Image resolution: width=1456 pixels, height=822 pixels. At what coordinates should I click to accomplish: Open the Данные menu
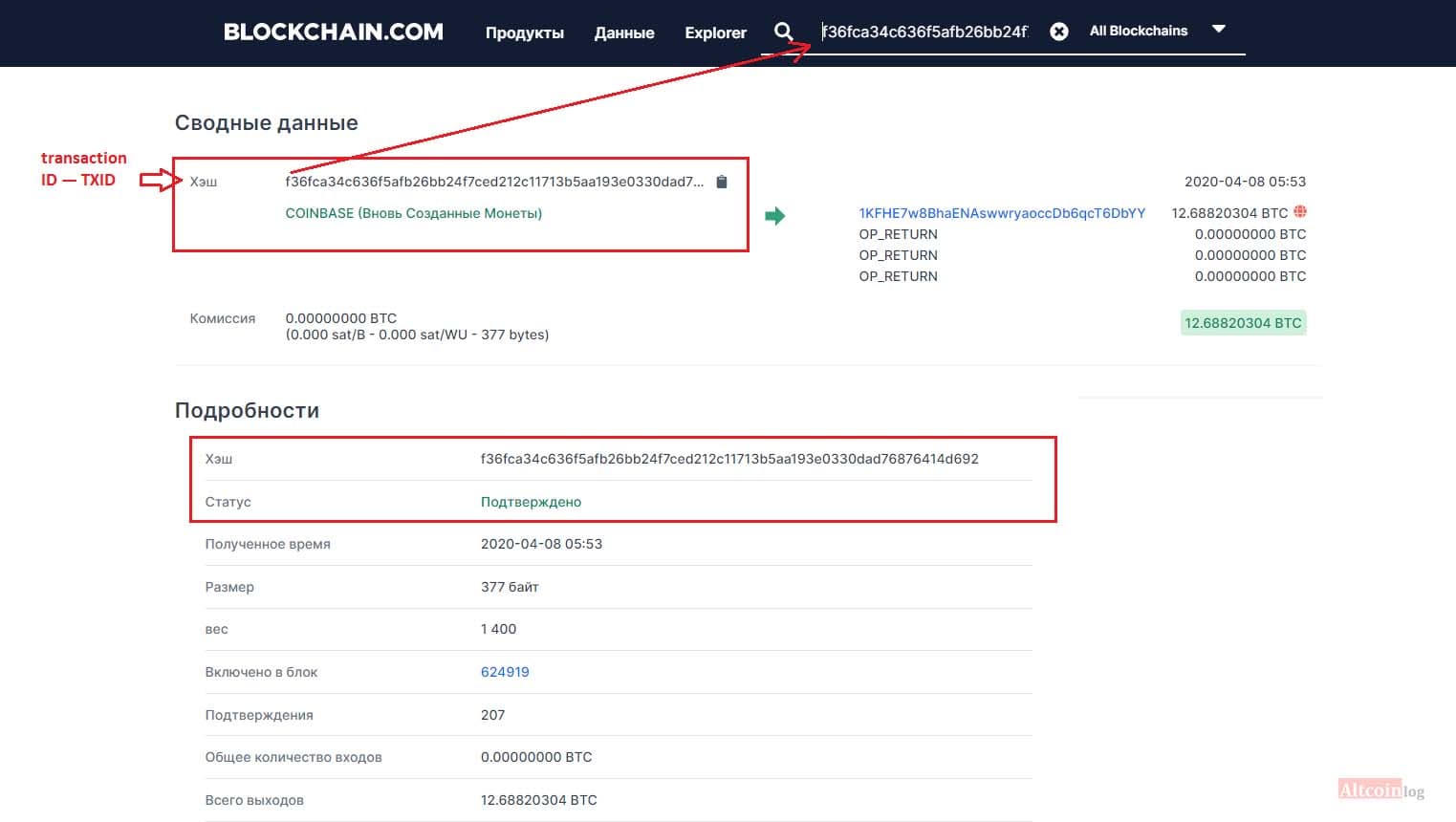point(624,32)
